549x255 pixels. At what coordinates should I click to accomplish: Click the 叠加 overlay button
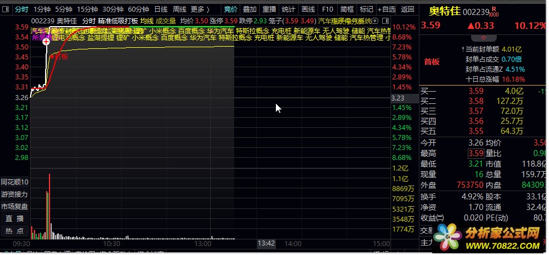pos(250,9)
